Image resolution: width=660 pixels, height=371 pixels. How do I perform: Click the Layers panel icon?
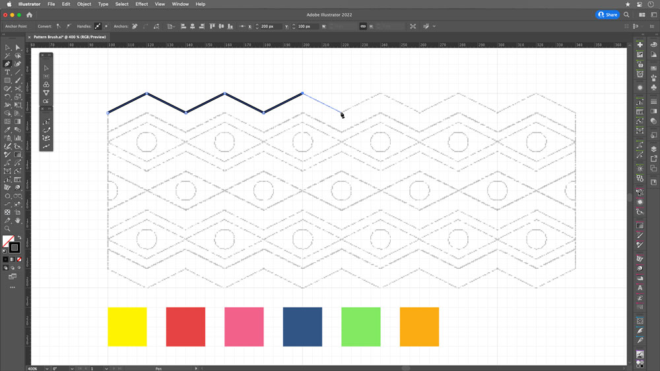pyautogui.click(x=653, y=149)
